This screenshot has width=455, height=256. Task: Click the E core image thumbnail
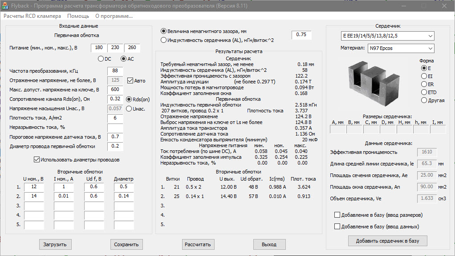[x=374, y=83]
